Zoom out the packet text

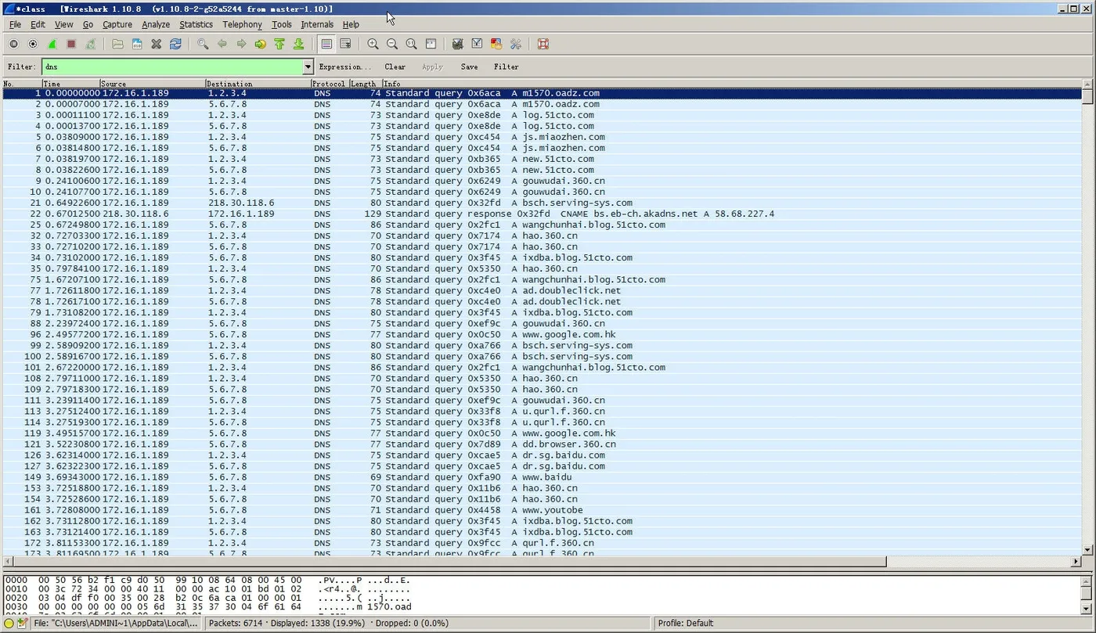pyautogui.click(x=392, y=45)
